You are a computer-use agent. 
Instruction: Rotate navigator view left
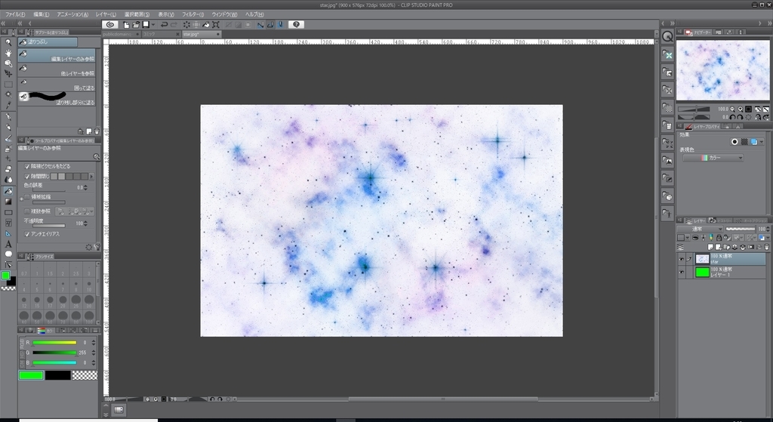coord(732,117)
